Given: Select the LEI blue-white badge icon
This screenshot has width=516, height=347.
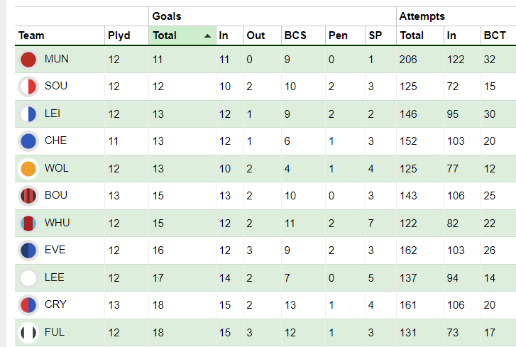Looking at the screenshot, I should [28, 114].
